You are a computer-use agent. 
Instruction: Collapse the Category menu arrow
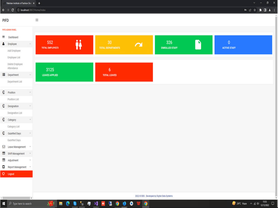[30, 120]
